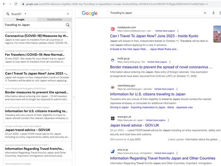Open three-dot menu for insidekyoto.com result
The width and height of the screenshot is (221, 166).
(178, 31)
